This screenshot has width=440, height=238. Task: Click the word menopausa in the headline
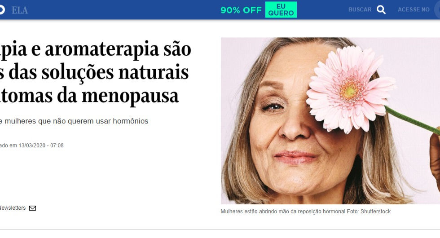pyautogui.click(x=130, y=96)
